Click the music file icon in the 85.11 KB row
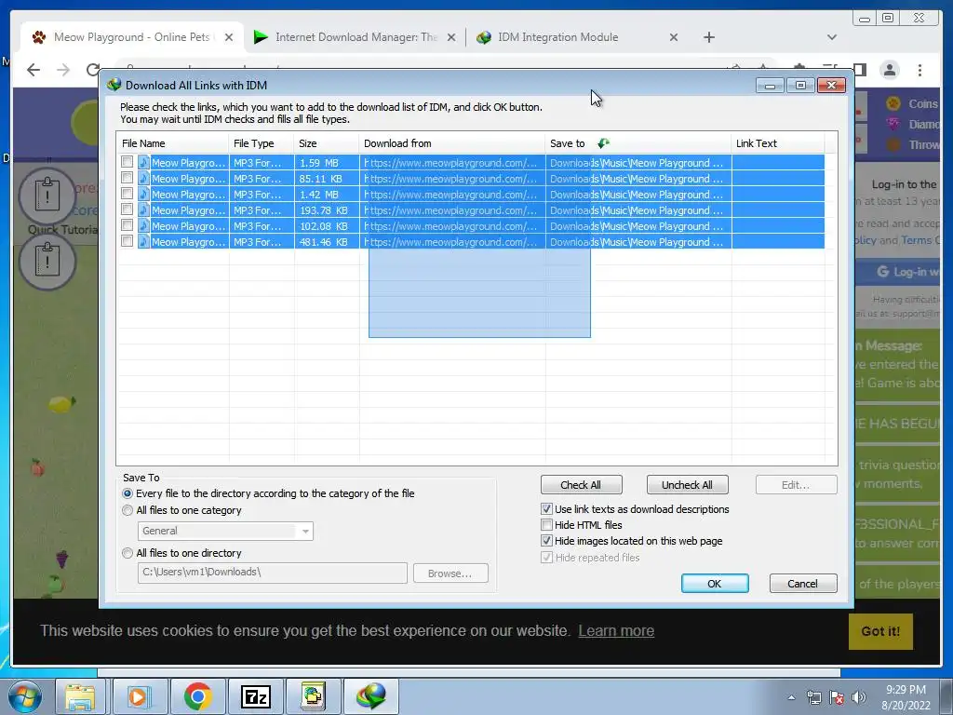The image size is (953, 715). tap(144, 178)
